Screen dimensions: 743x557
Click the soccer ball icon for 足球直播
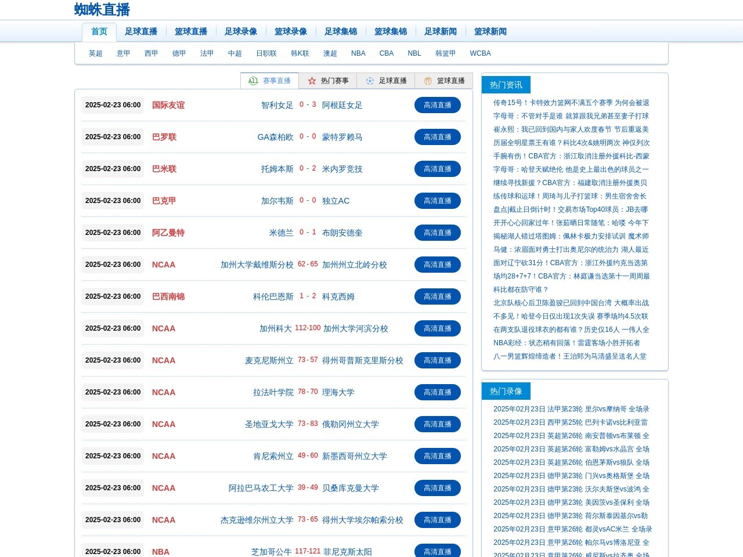[370, 81]
